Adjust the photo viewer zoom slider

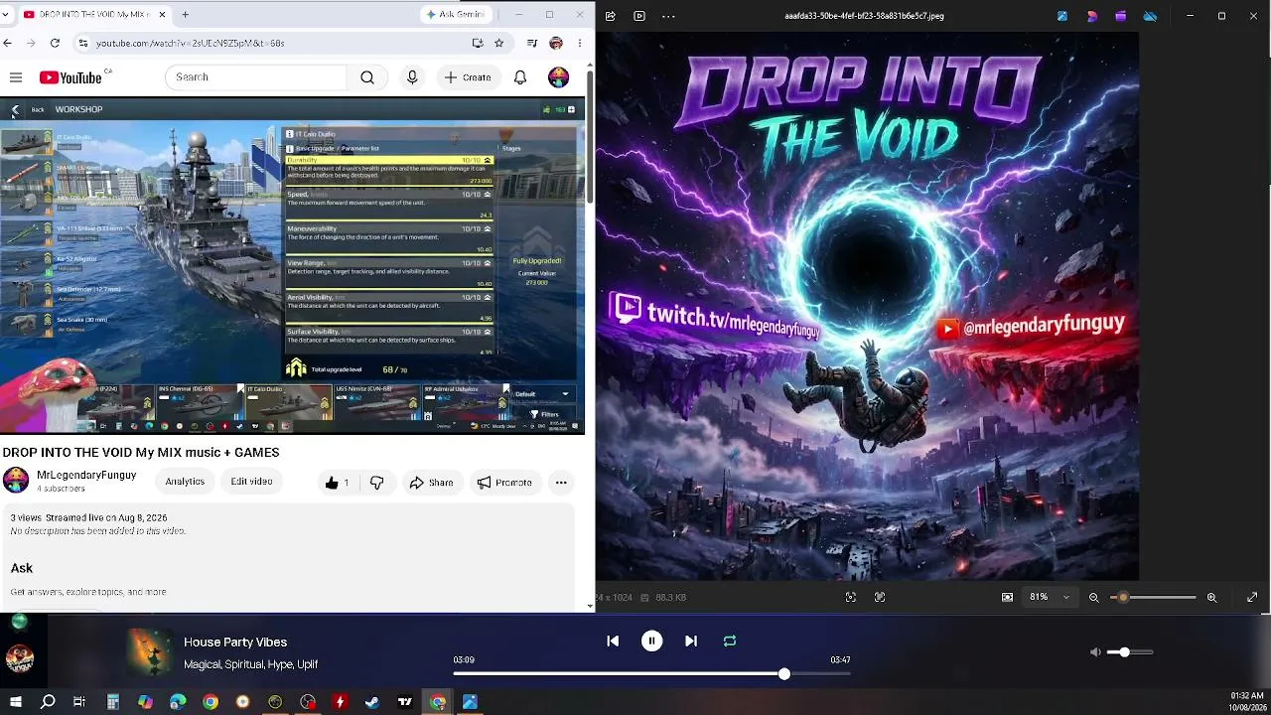[1153, 597]
